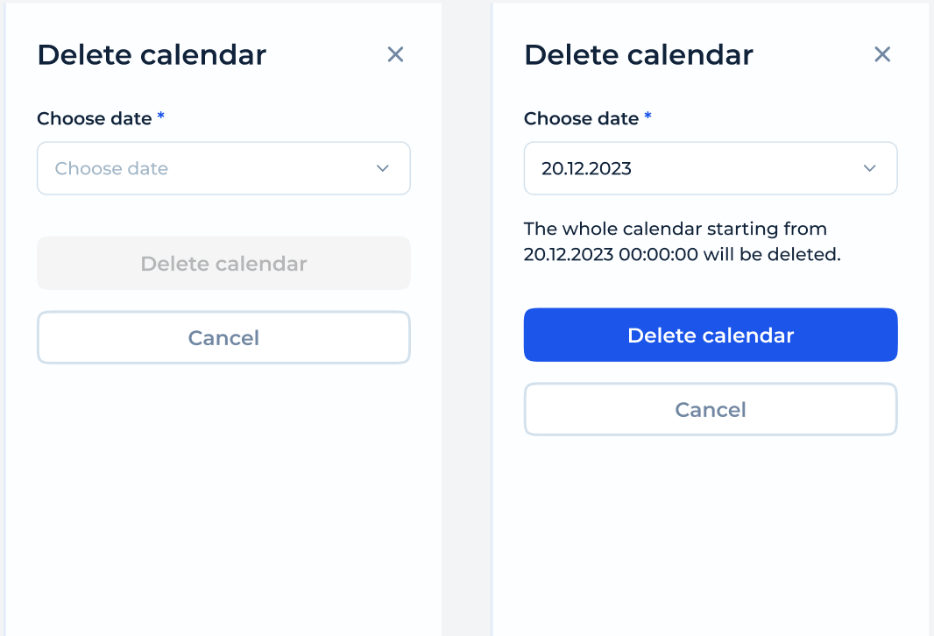Viewport: 934px width, 636px height.
Task: Close the empty Delete calendar dialog
Action: pos(395,54)
